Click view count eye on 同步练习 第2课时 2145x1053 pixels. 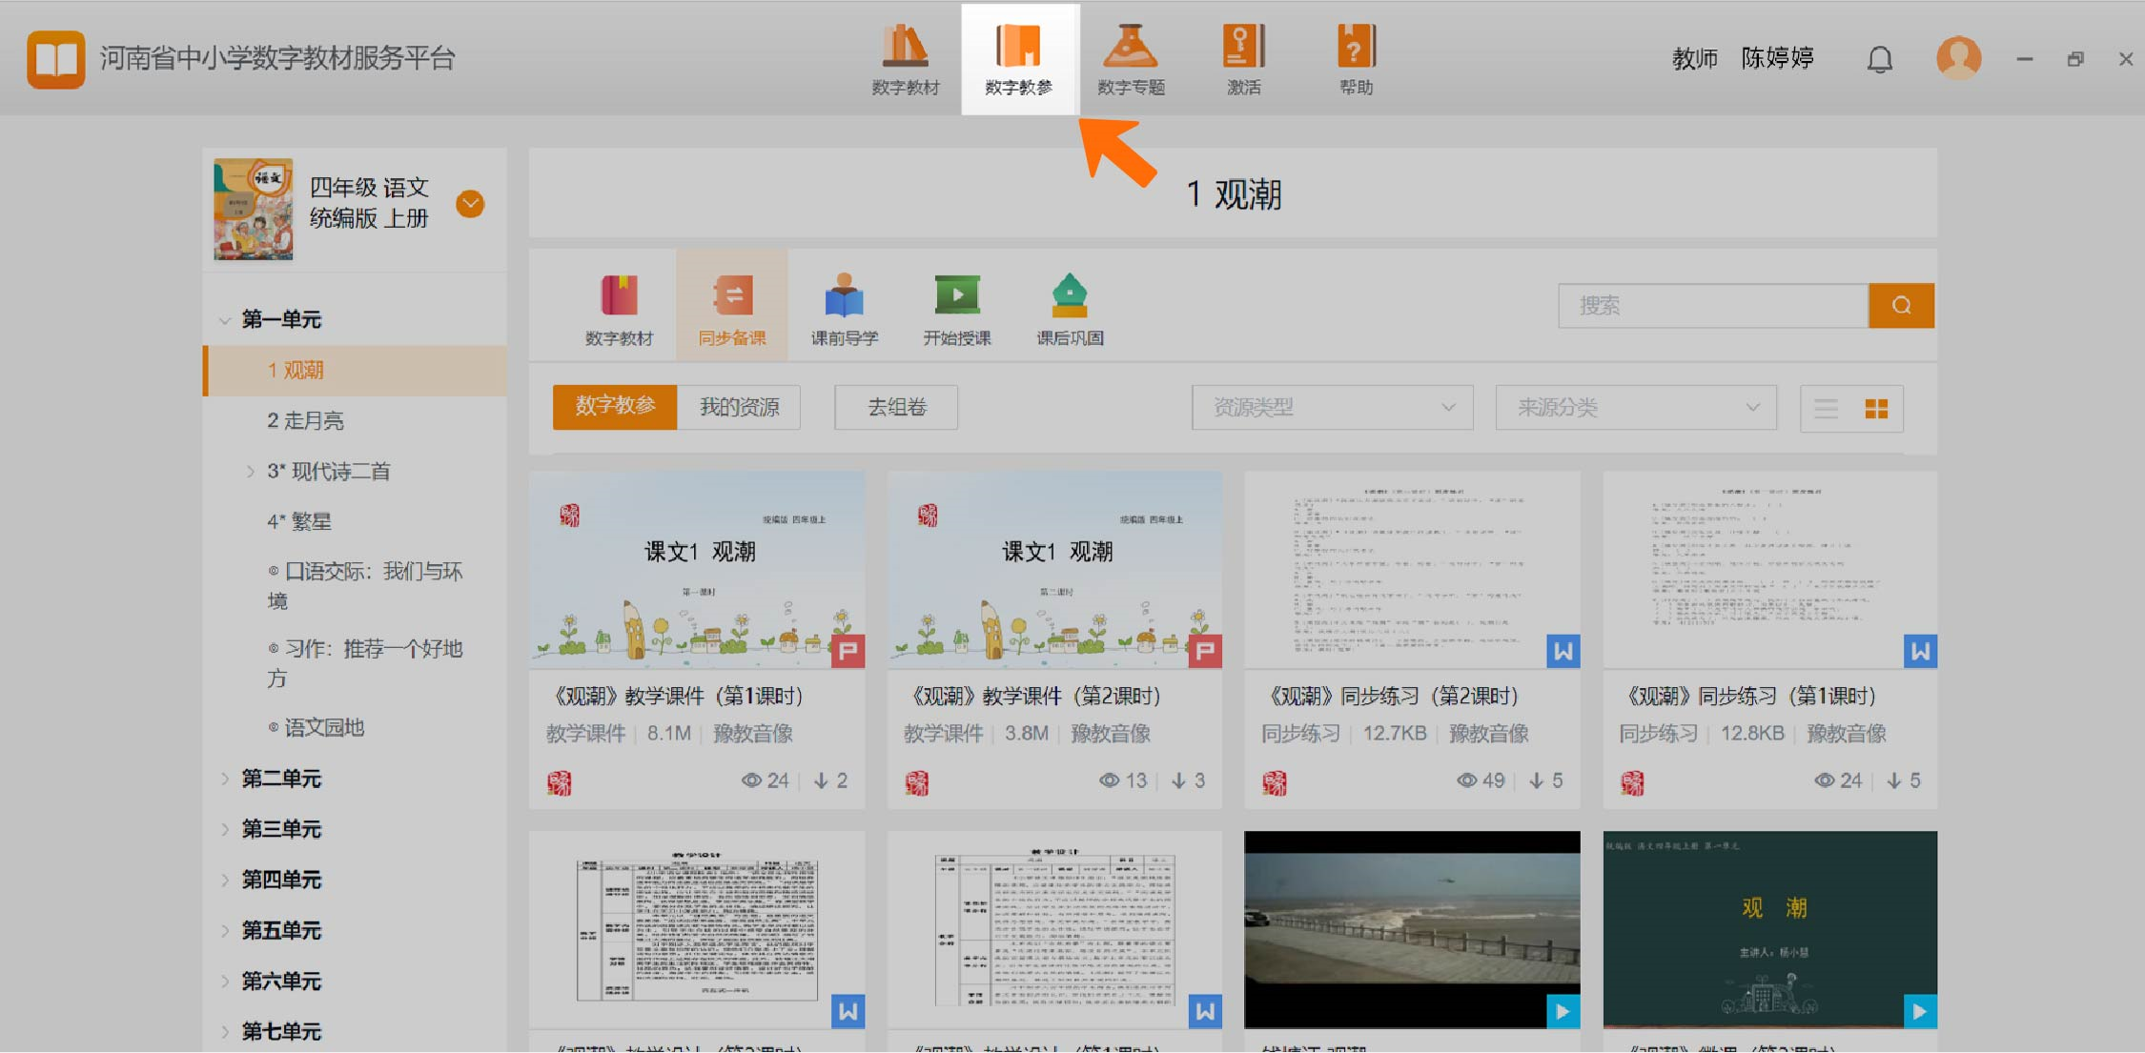tap(1467, 780)
